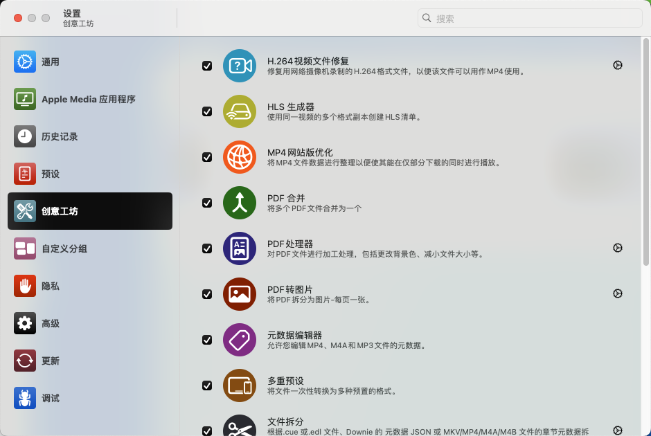Select the PDF 转图片 icon
This screenshot has width=651, height=436.
click(240, 294)
